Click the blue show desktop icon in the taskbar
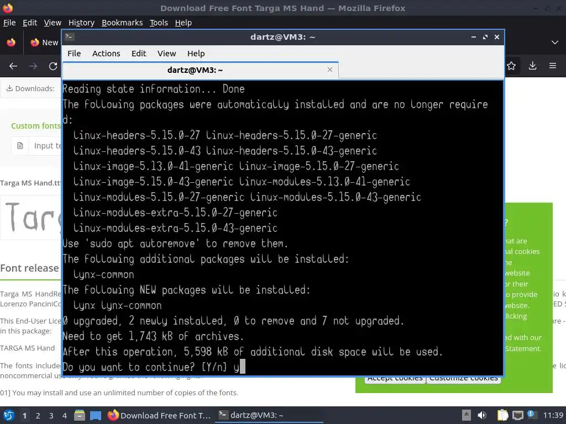This screenshot has height=424, width=566. coord(96,415)
